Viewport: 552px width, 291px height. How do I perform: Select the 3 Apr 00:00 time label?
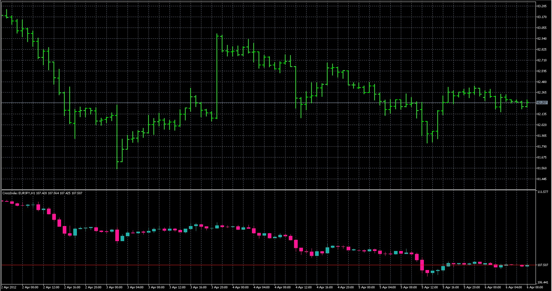point(114,287)
